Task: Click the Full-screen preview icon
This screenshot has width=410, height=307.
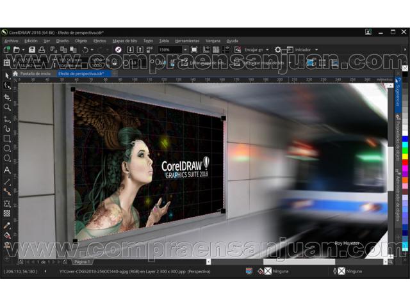Action: 194,50
